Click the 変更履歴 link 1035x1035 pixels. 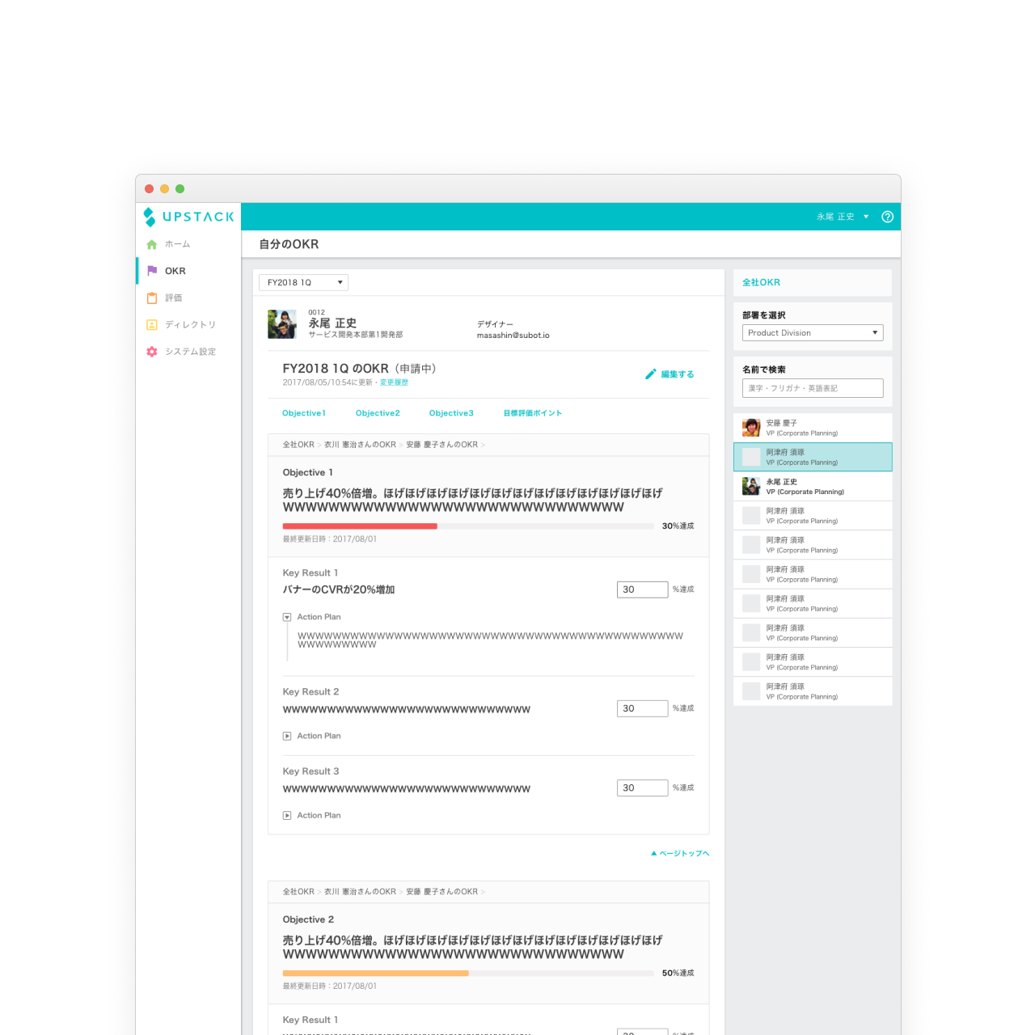click(394, 382)
